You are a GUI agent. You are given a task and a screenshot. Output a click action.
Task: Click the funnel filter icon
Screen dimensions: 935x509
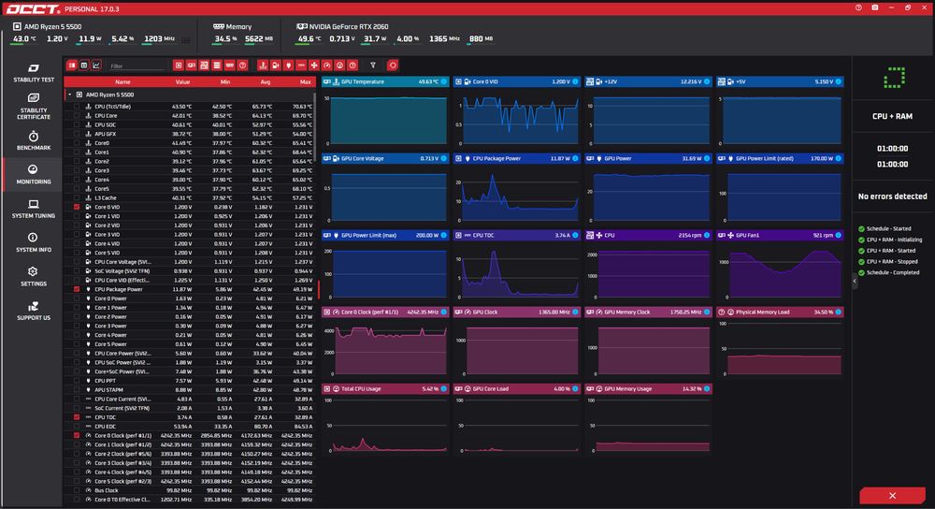373,65
